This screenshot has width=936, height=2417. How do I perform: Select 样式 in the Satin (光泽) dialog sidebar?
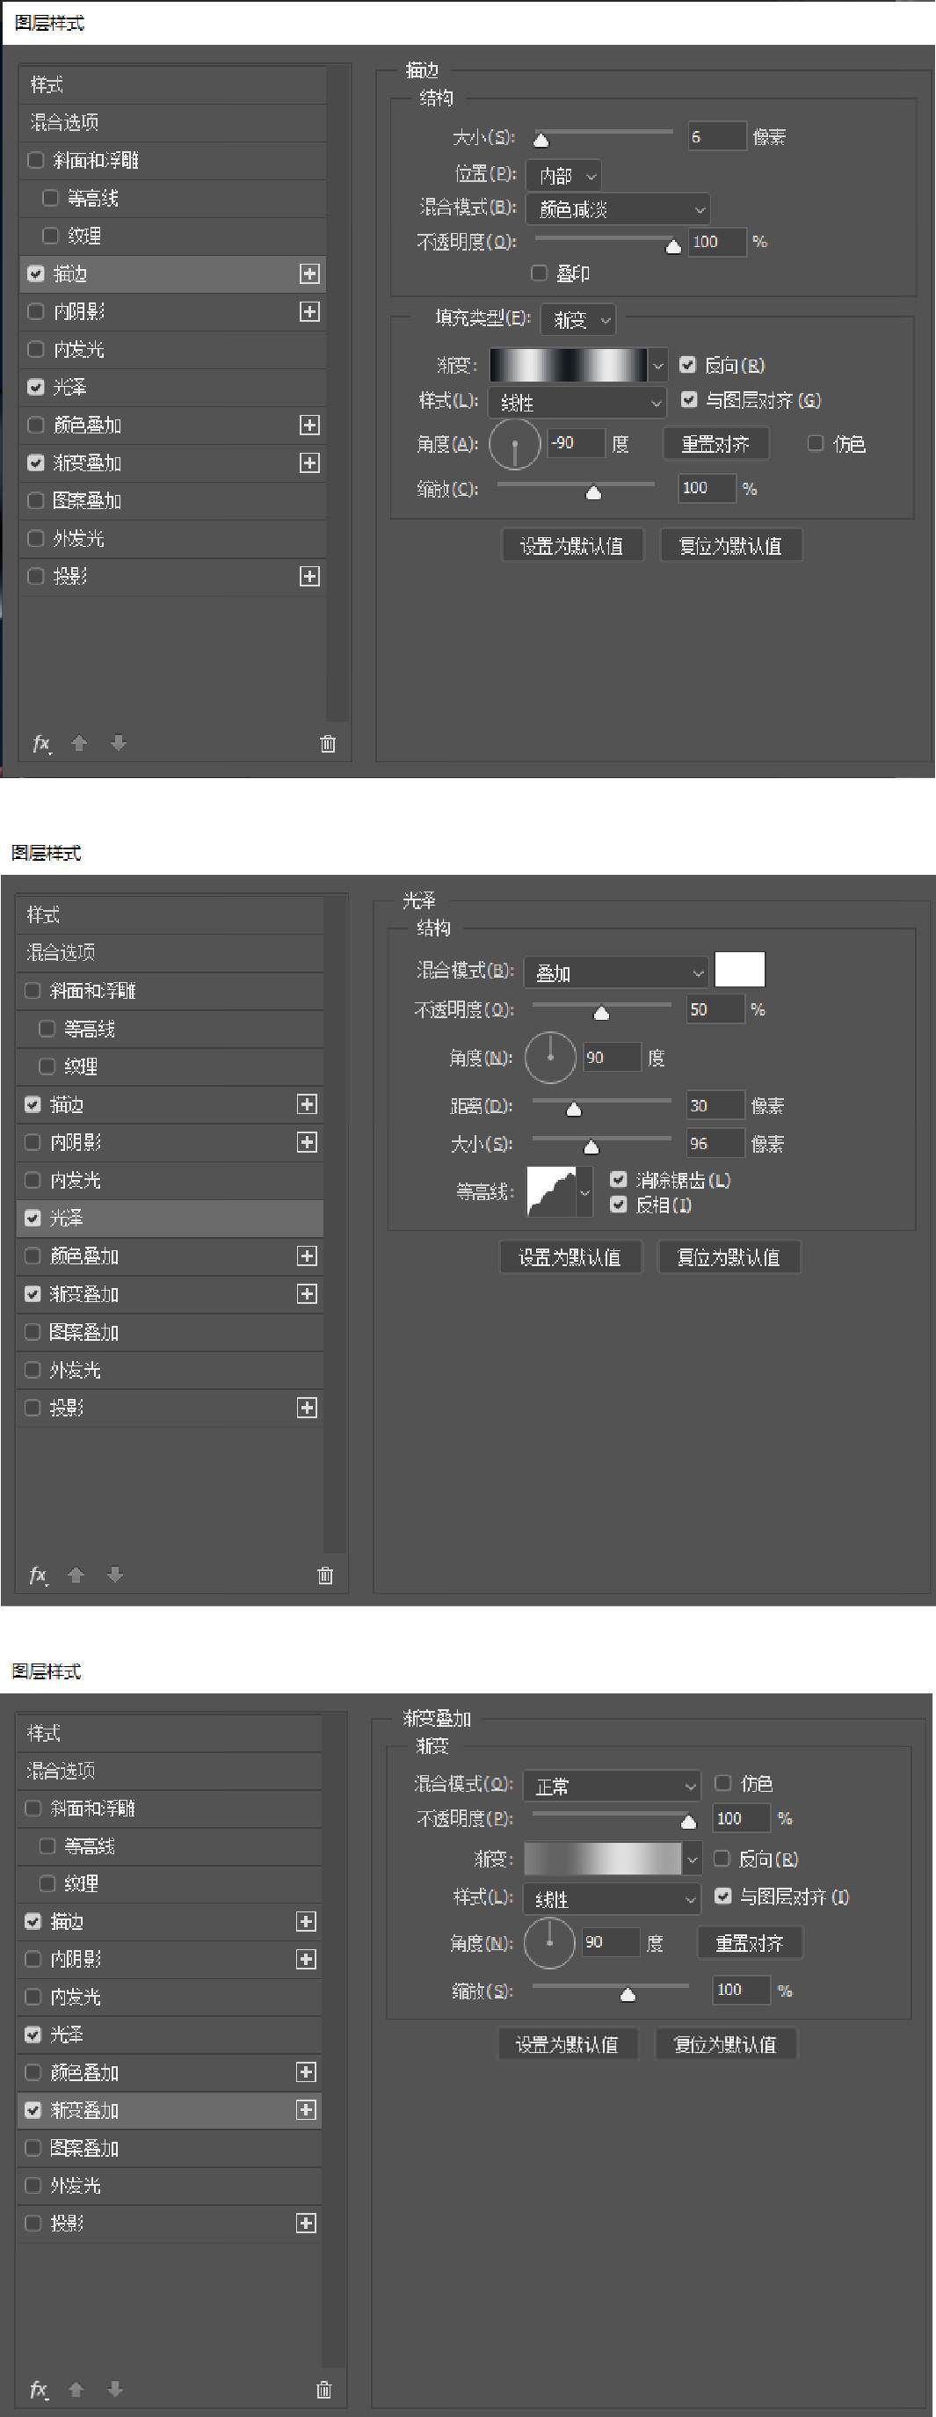pyautogui.click(x=171, y=914)
